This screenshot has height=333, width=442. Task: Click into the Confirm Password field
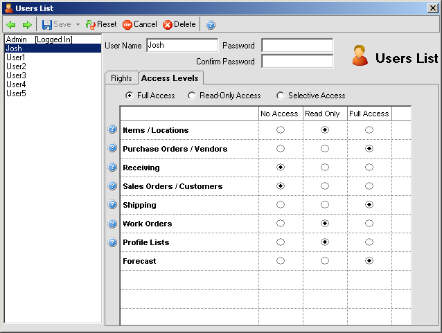[297, 62]
